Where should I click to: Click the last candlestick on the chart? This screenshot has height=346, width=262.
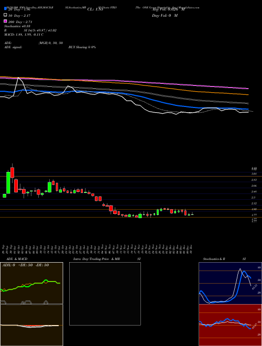[x=192, y=214]
